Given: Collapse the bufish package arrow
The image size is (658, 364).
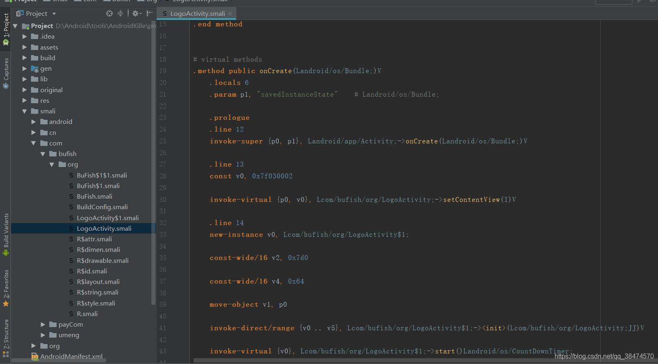Looking at the screenshot, I should 43,154.
